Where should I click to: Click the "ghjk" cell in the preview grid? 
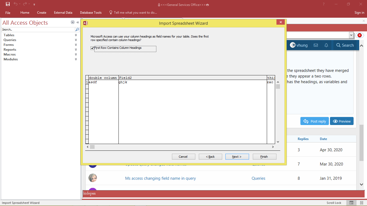(193, 82)
